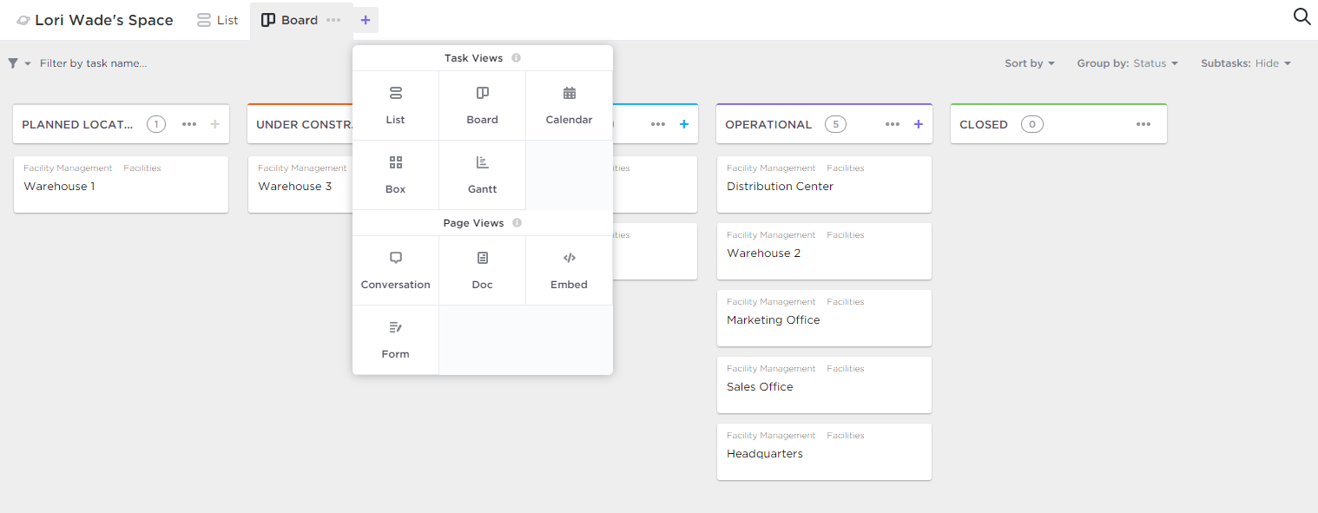Select the Embed view icon
This screenshot has height=513, width=1318.
pos(569,259)
